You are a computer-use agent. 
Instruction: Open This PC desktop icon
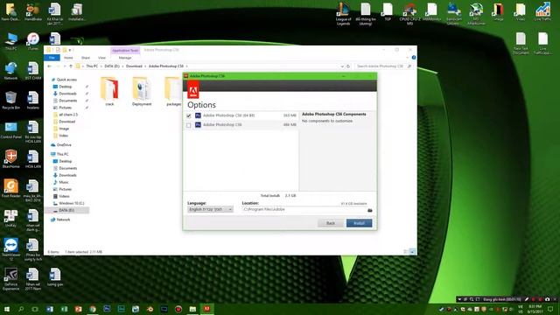coord(11,41)
